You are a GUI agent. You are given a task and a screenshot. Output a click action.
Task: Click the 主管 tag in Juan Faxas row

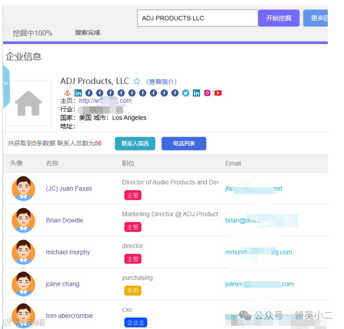(x=133, y=195)
